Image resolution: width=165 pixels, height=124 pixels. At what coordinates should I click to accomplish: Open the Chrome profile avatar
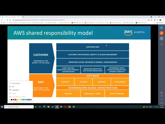click(160, 20)
